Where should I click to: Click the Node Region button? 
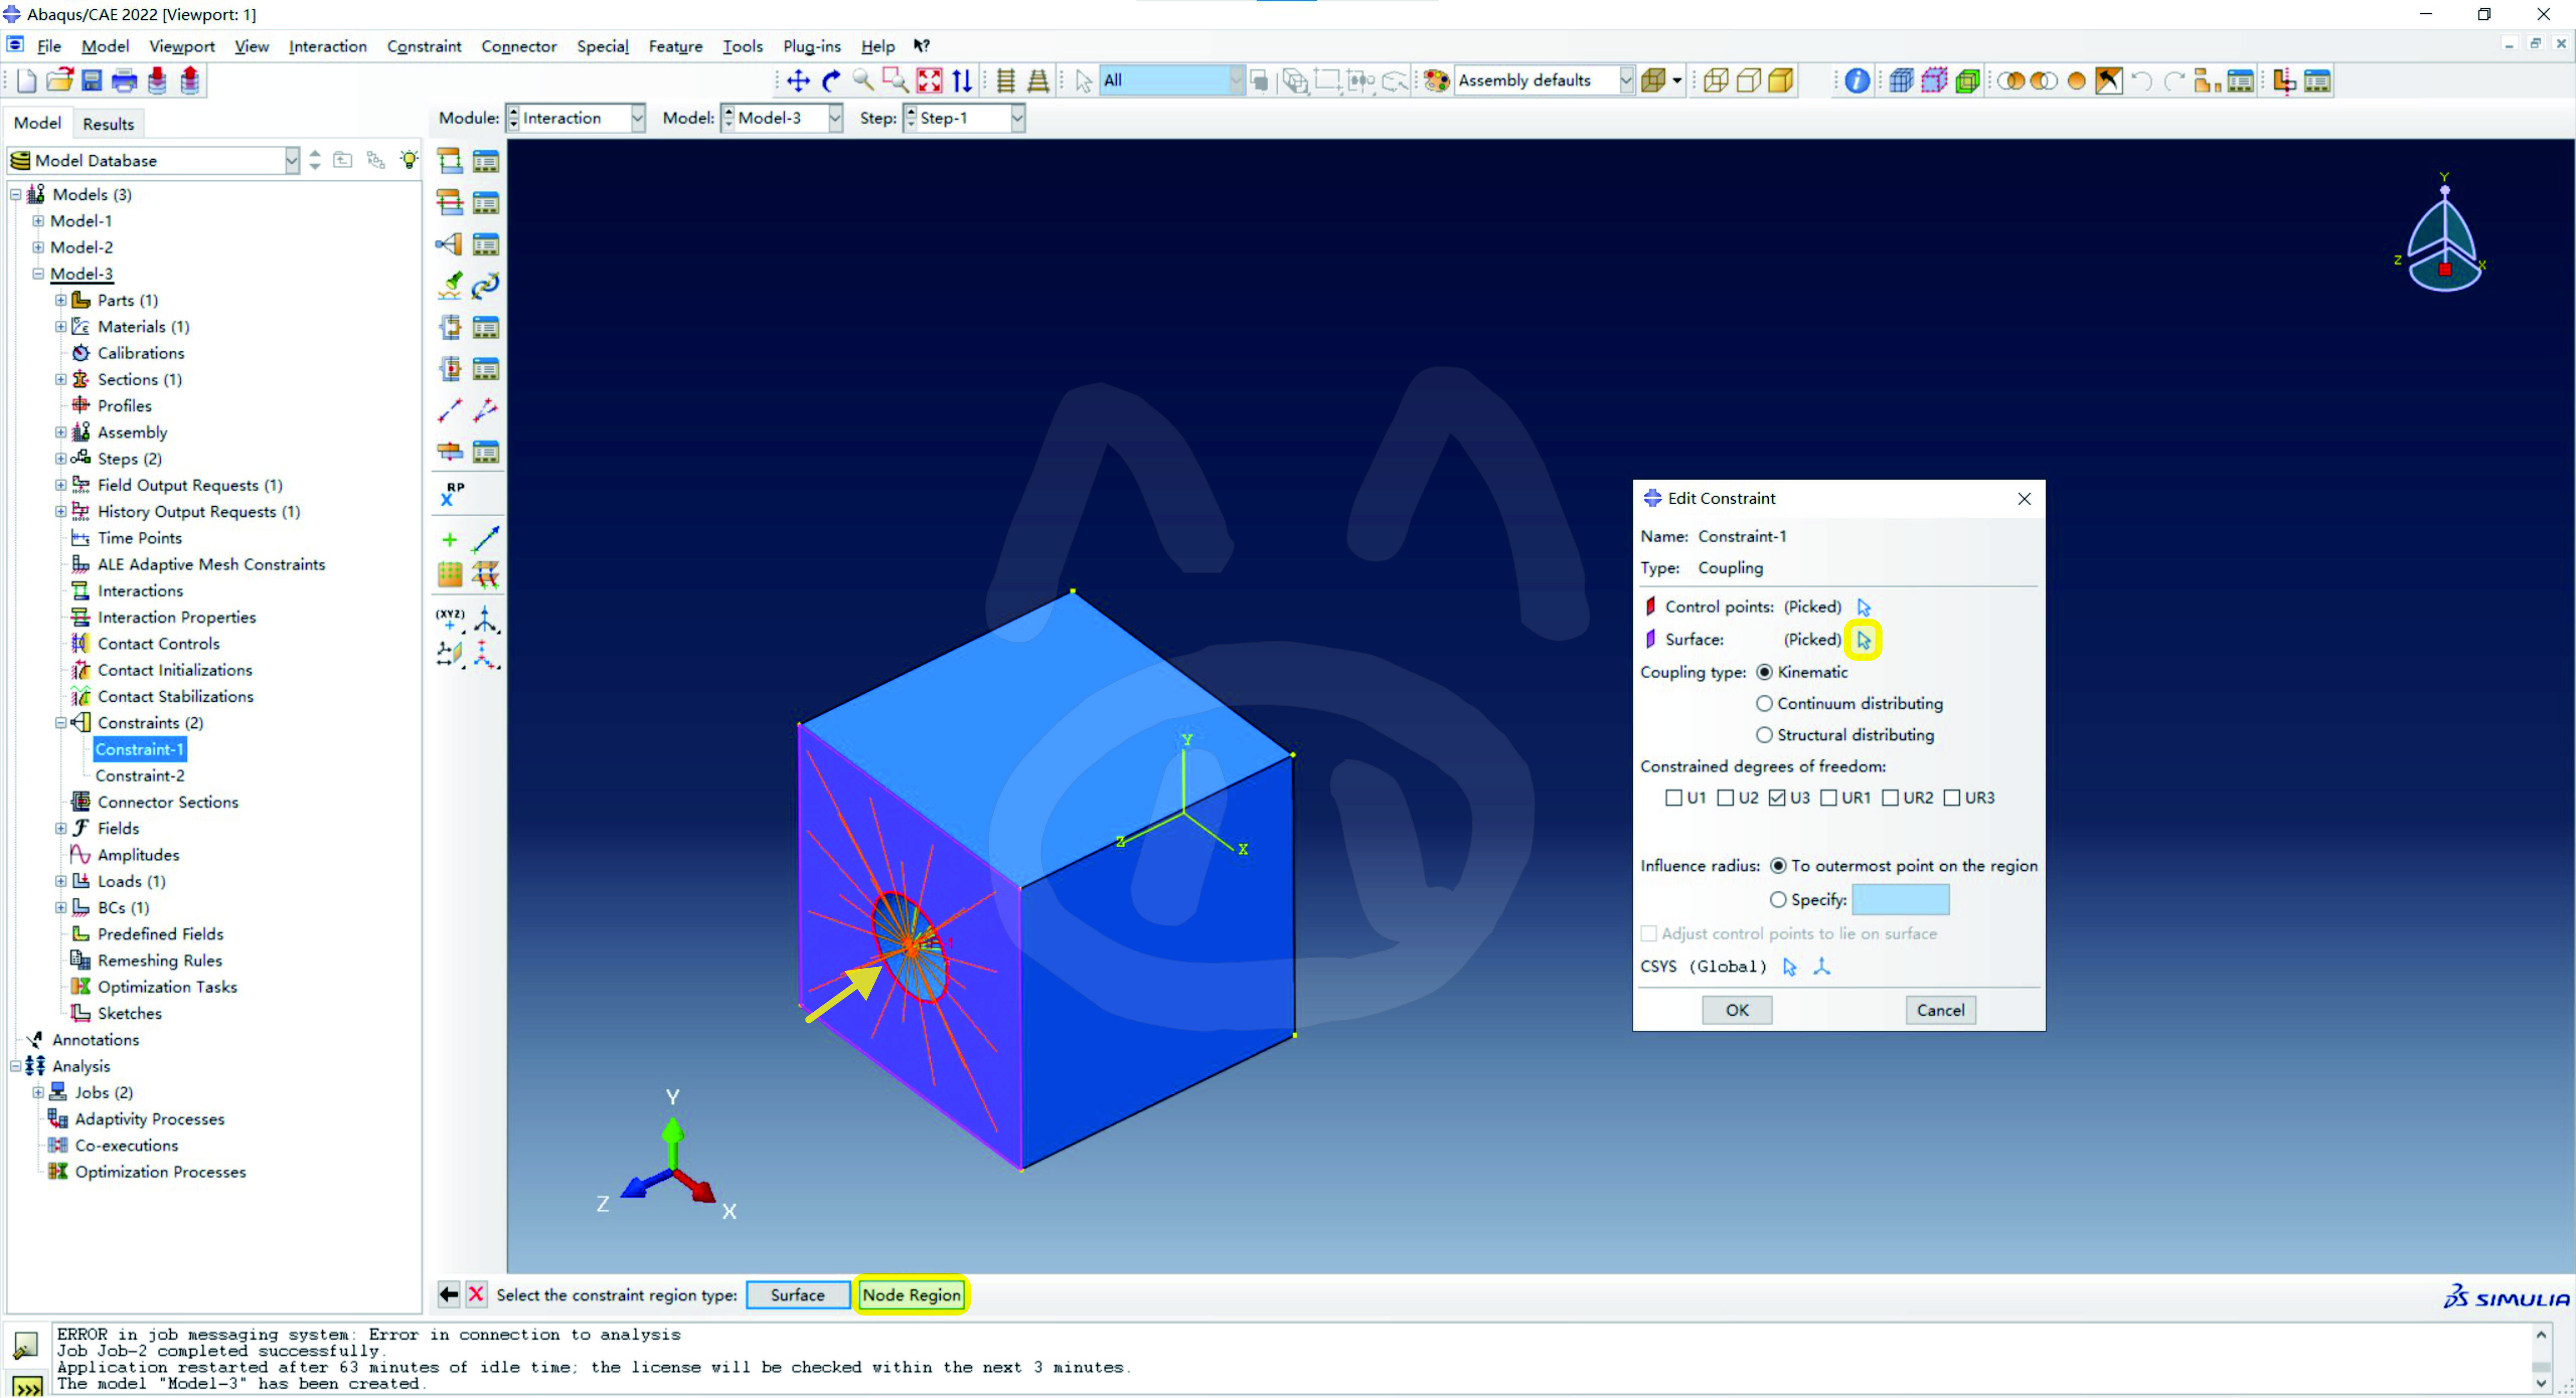[x=911, y=1295]
